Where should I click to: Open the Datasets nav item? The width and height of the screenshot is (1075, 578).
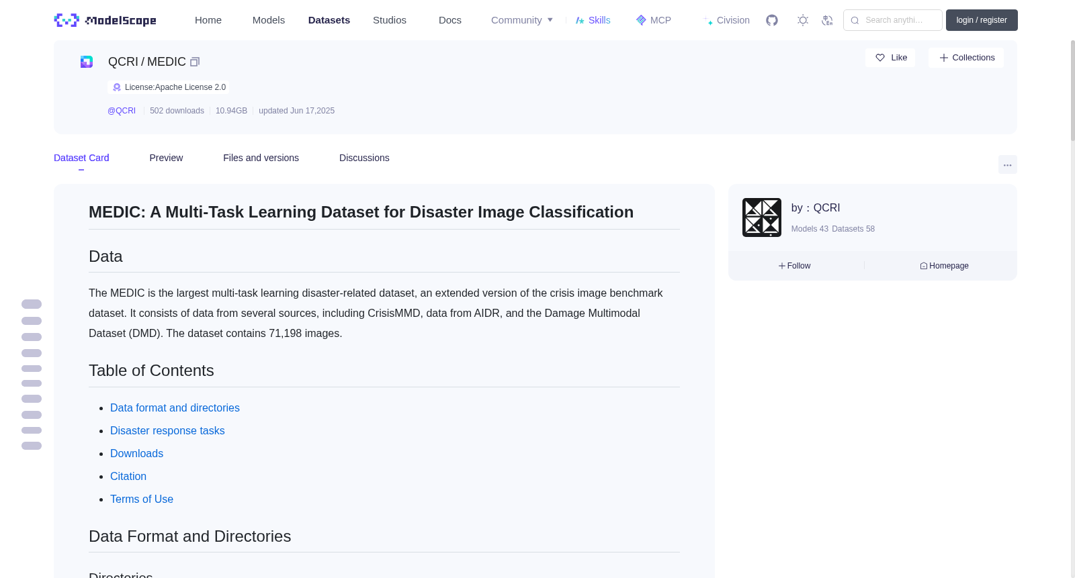point(329,20)
